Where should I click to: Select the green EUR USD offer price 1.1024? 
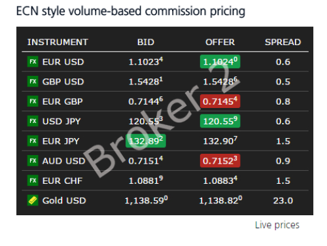pyautogui.click(x=220, y=61)
